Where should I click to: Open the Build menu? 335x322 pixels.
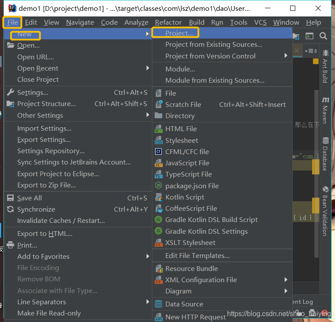click(x=196, y=22)
